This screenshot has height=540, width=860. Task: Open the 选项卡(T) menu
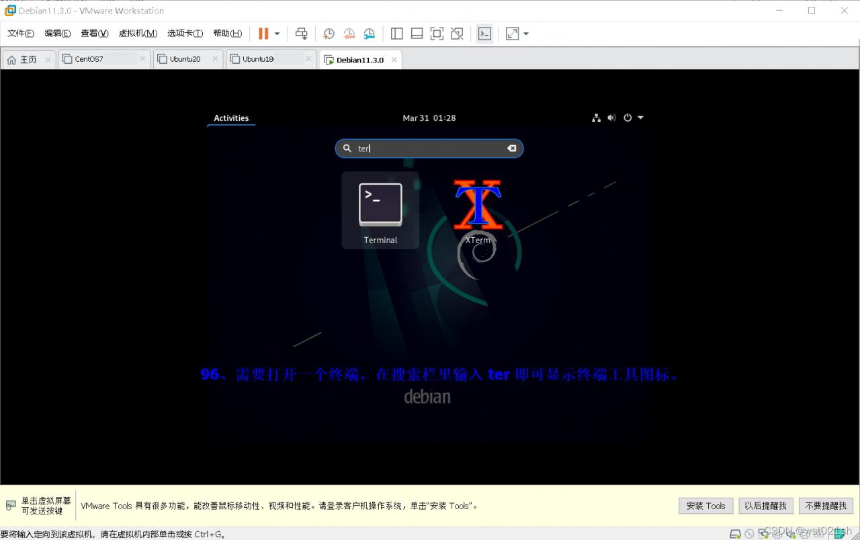[185, 34]
